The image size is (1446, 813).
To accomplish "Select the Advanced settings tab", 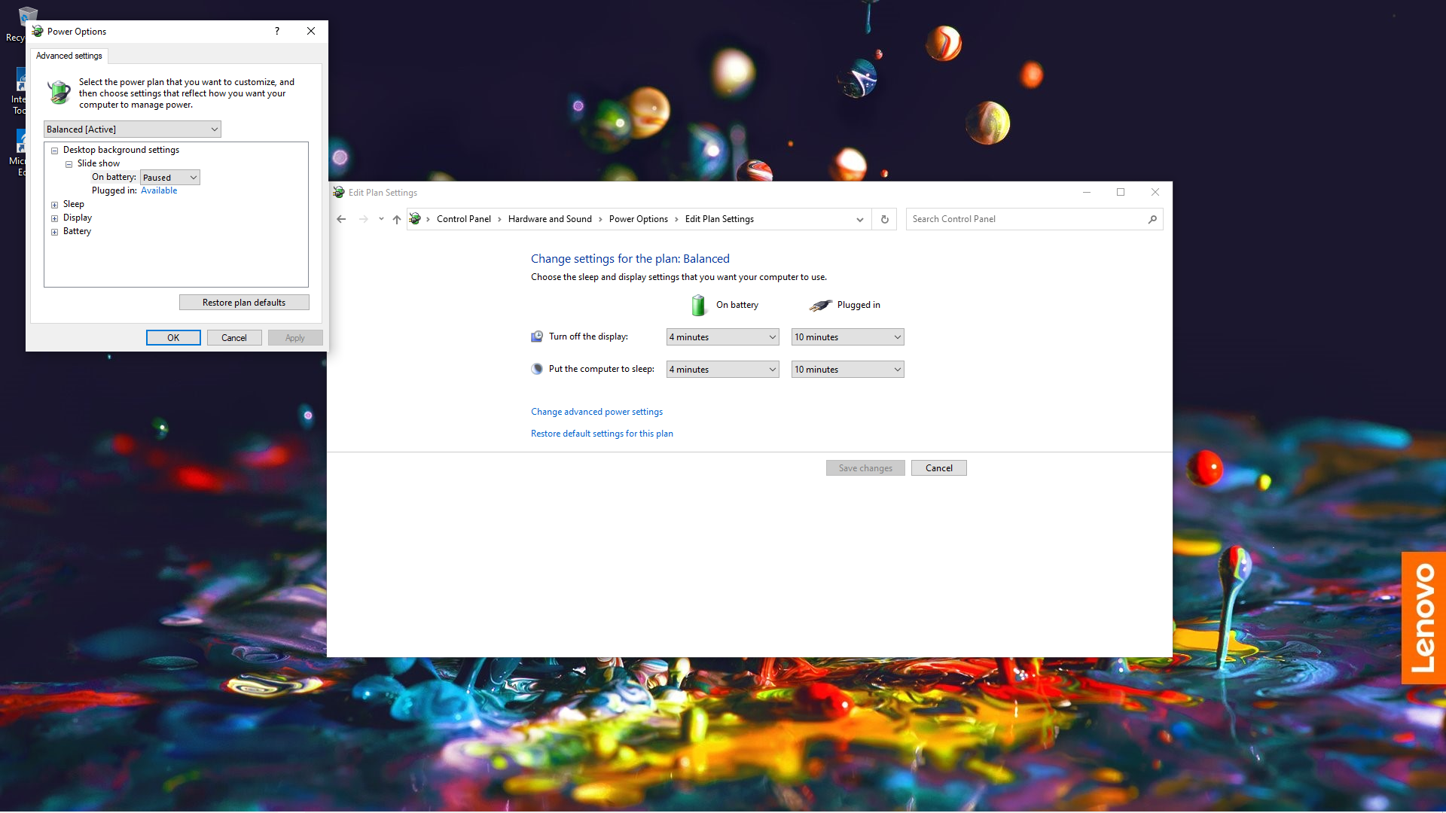I will pos(69,56).
